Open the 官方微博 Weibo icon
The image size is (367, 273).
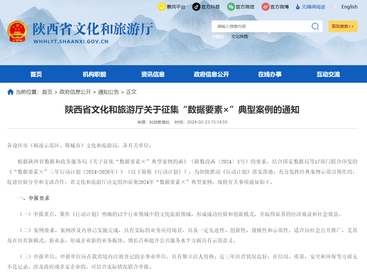(265, 7)
